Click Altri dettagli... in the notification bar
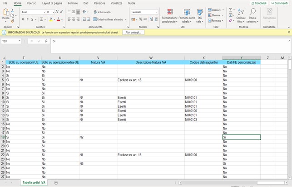This screenshot has width=292, height=187. [x=133, y=33]
